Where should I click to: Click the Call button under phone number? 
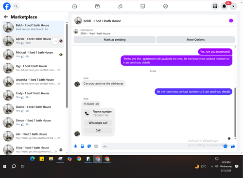coord(98,130)
